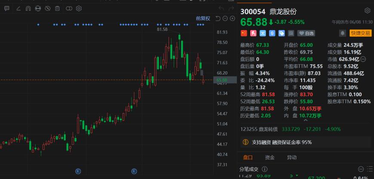This screenshot has width=374, height=179.
Task: Open the 市值 more-info circle icon
Action: 363,59
